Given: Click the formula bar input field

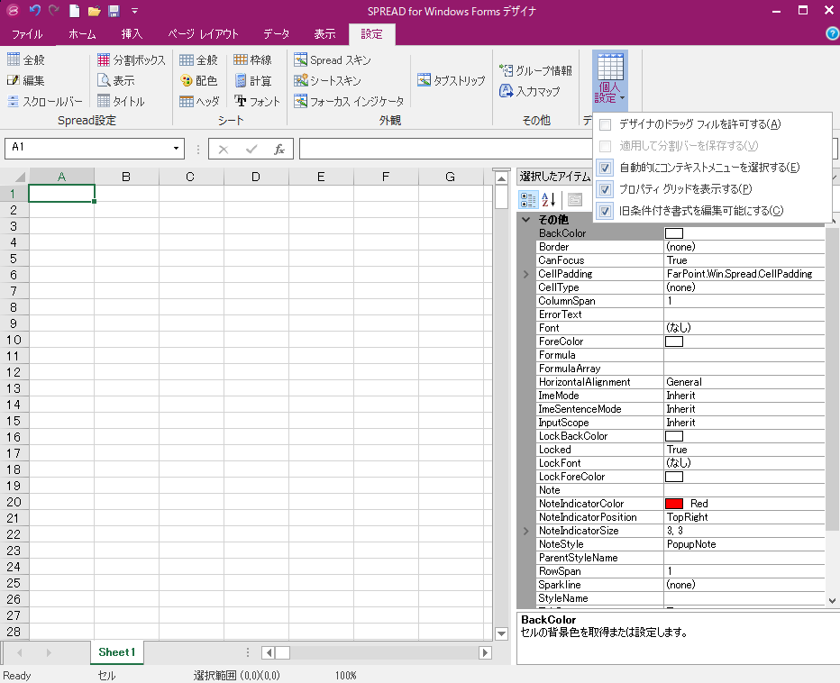Looking at the screenshot, I should click(x=442, y=149).
